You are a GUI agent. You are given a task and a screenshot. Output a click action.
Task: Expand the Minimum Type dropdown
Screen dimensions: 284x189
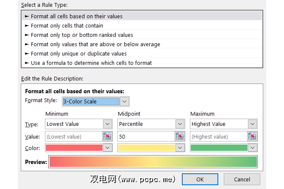[x=107, y=124]
